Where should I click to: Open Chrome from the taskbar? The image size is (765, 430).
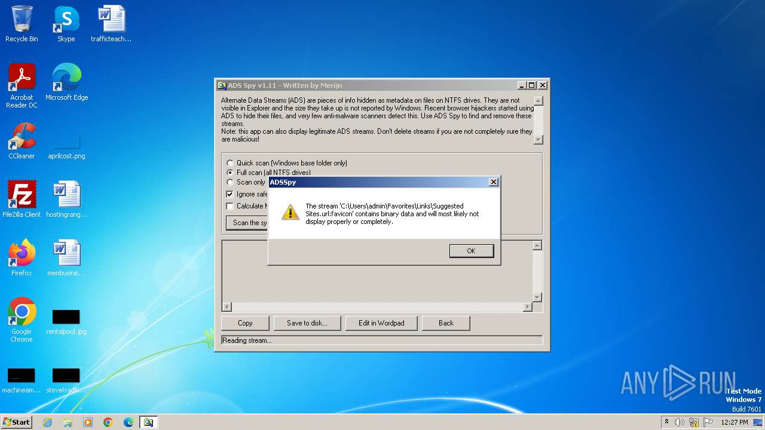[x=108, y=422]
